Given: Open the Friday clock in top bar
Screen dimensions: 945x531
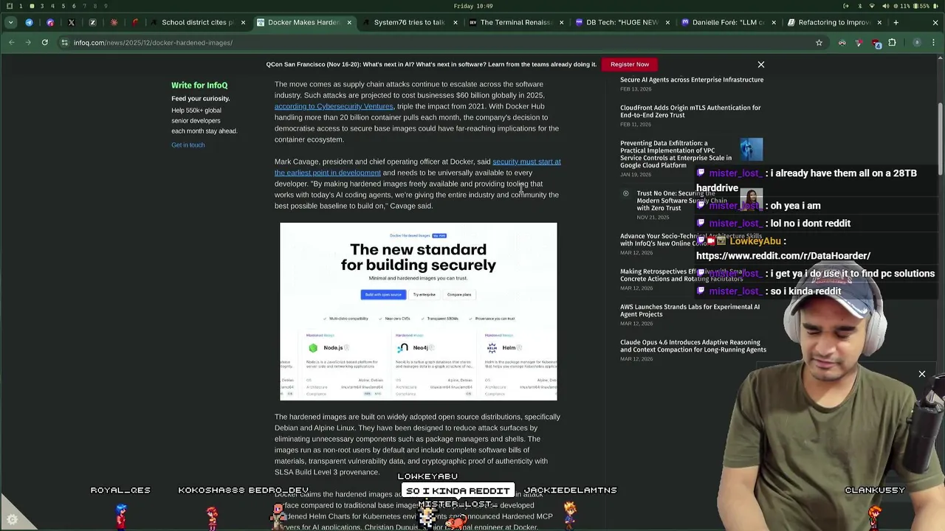Looking at the screenshot, I should 473,6.
